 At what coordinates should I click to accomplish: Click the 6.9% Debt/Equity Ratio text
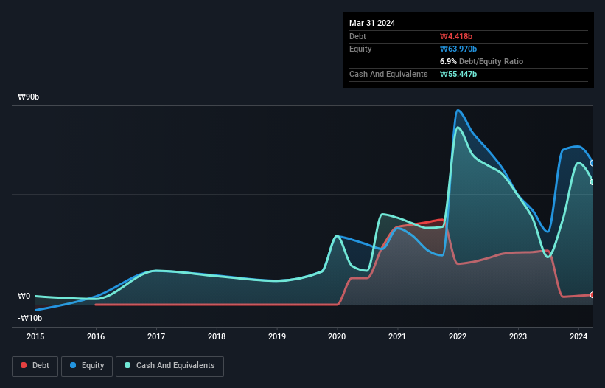click(x=481, y=61)
